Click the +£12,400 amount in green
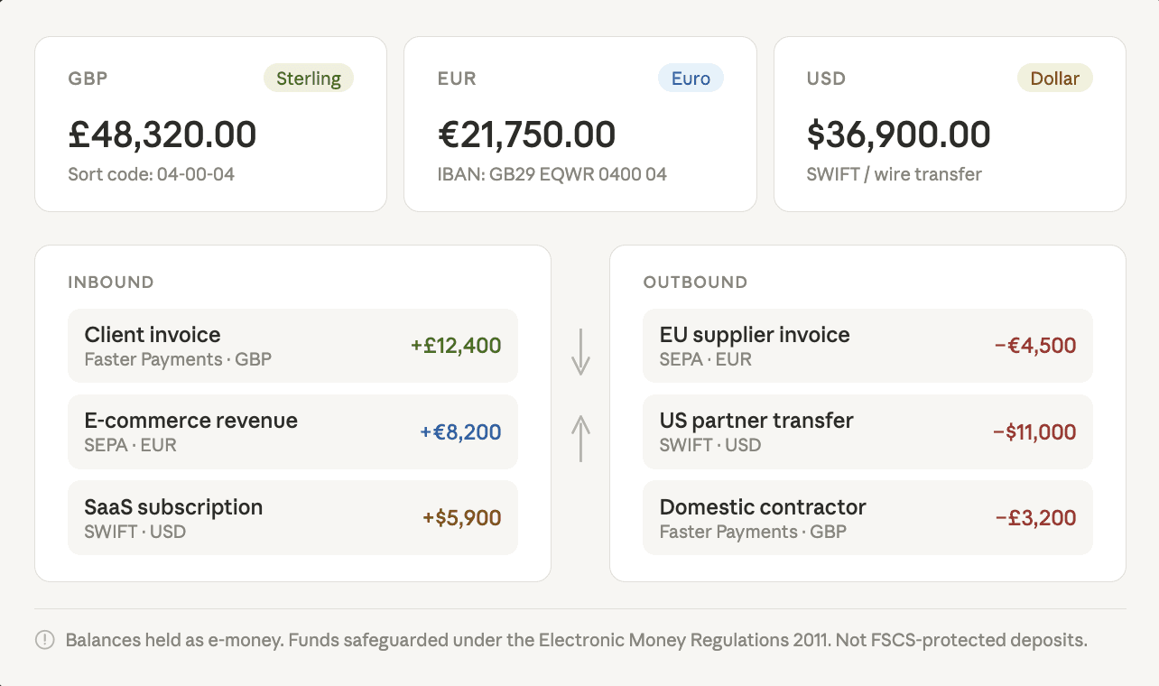Screen dimensions: 1159x686 [456, 346]
